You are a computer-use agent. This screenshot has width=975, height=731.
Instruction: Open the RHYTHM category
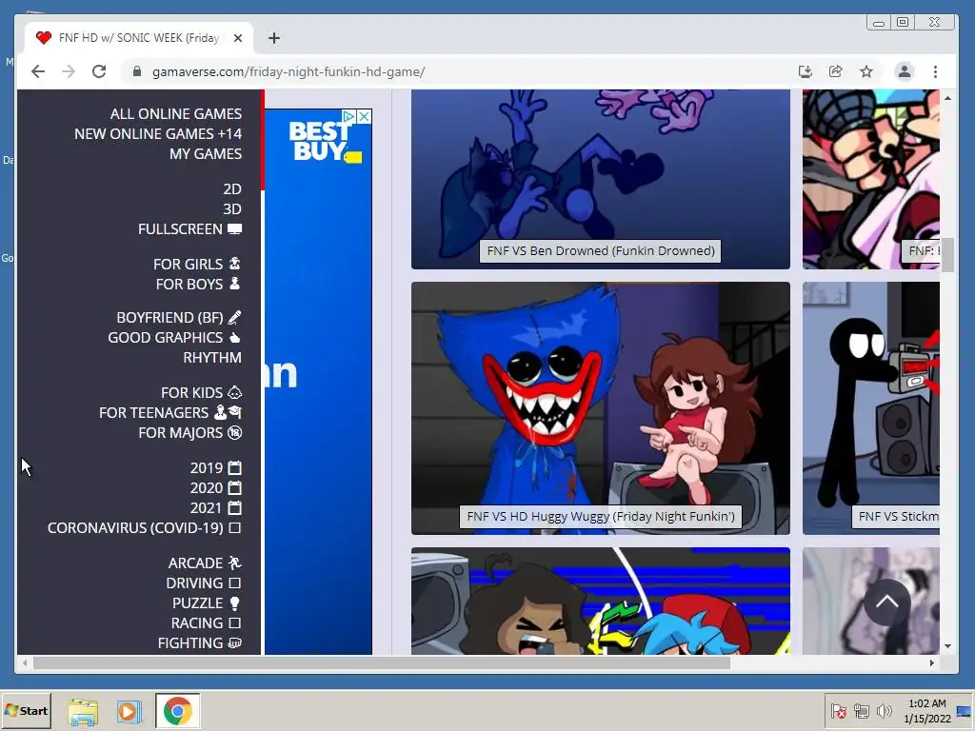click(x=212, y=358)
